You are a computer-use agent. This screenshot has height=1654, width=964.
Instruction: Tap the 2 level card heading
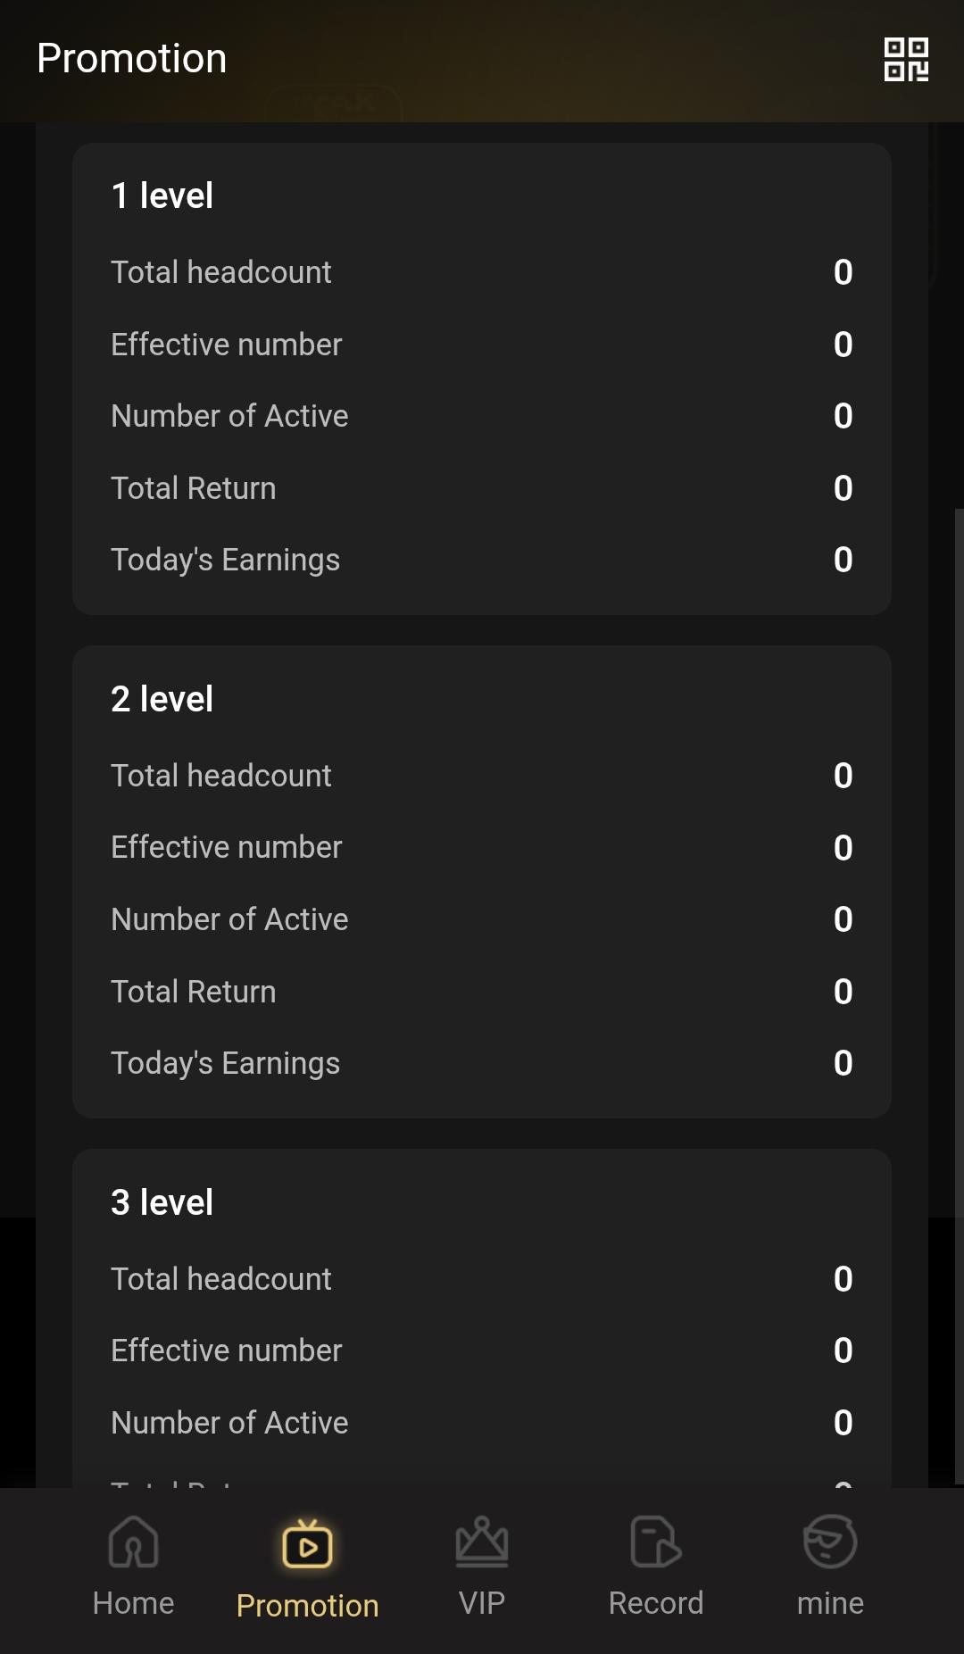pos(162,699)
